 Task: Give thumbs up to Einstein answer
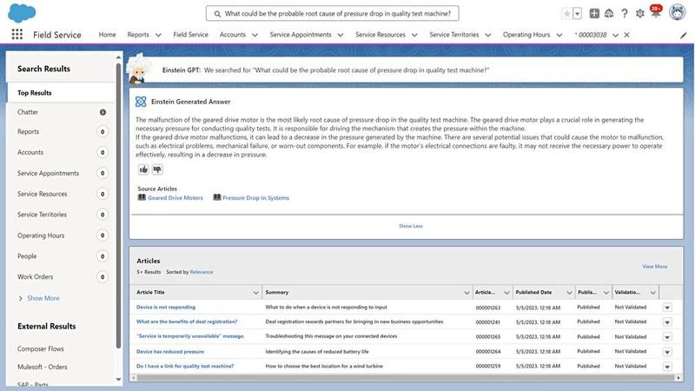[143, 169]
